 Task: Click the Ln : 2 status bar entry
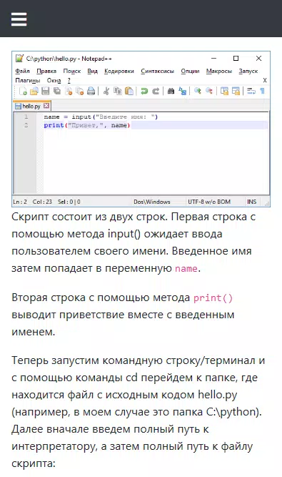tap(20, 202)
